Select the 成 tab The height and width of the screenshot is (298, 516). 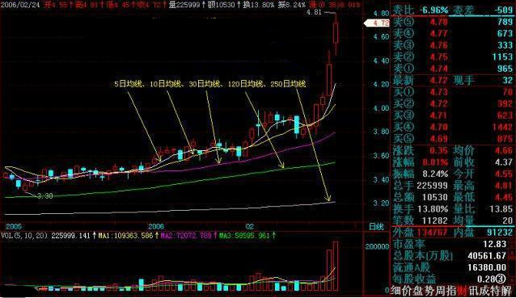(x=484, y=291)
